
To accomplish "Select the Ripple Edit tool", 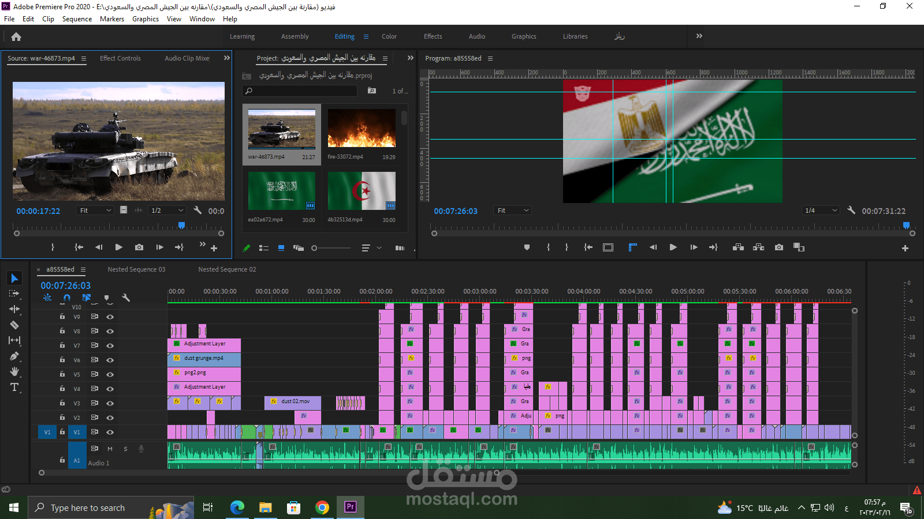I will coord(14,309).
